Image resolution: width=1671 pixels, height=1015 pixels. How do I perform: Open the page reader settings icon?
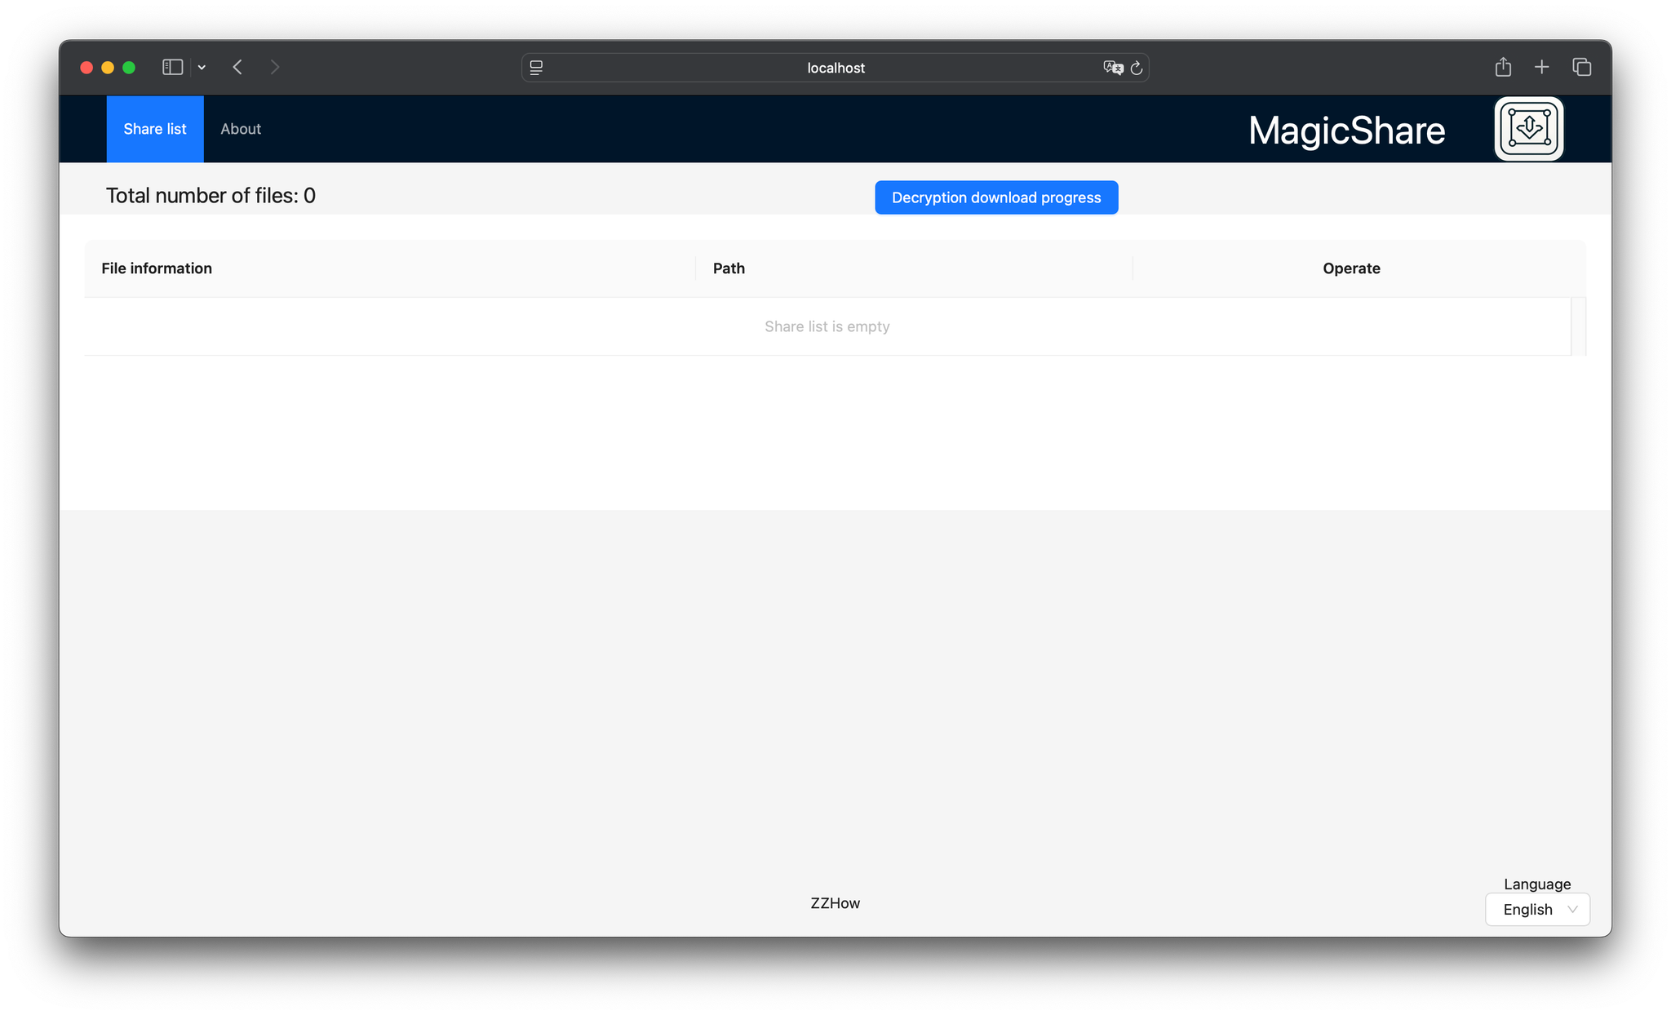point(536,68)
